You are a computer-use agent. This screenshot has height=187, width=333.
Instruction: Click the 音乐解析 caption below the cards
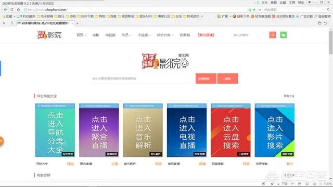tap(130, 164)
